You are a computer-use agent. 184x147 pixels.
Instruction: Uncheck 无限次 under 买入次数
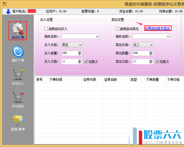click(x=86, y=62)
